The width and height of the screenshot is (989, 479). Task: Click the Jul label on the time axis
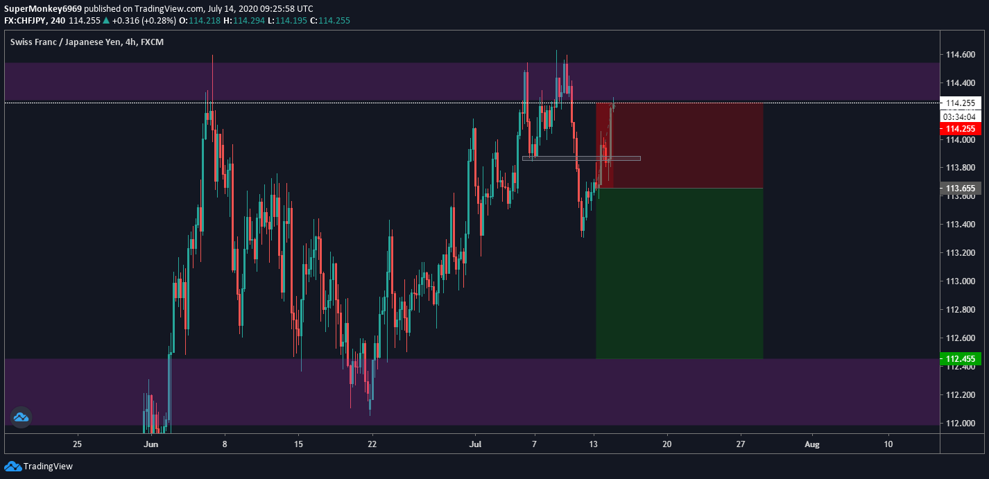click(476, 444)
